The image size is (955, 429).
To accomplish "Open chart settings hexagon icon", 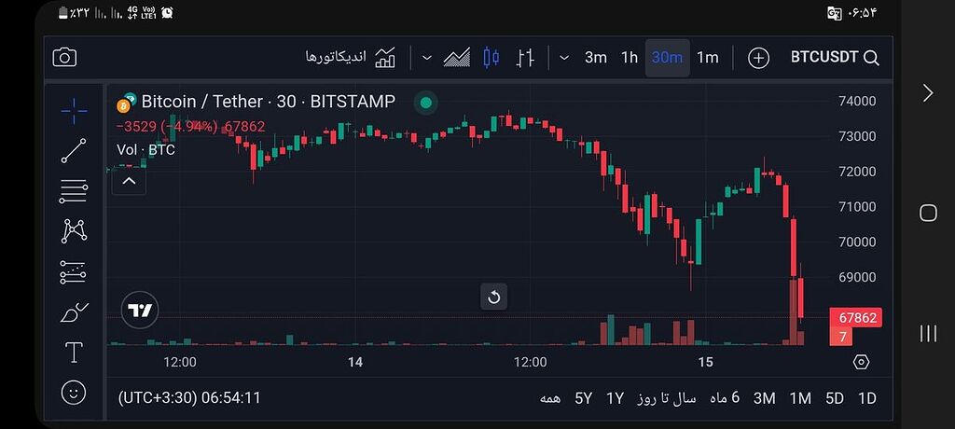I will point(861,362).
